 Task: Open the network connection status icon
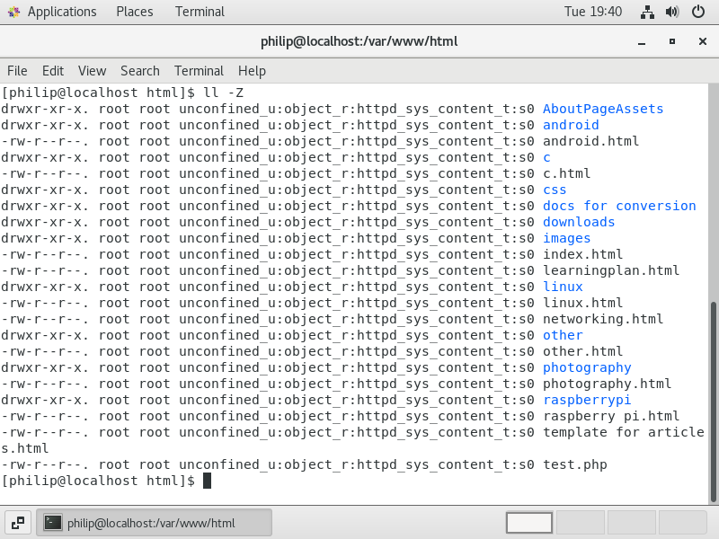coord(647,12)
